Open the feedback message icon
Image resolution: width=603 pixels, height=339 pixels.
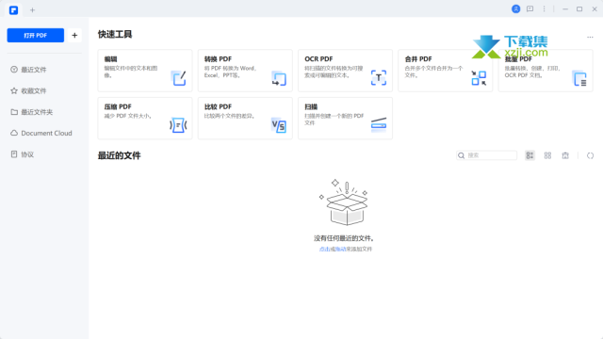530,8
